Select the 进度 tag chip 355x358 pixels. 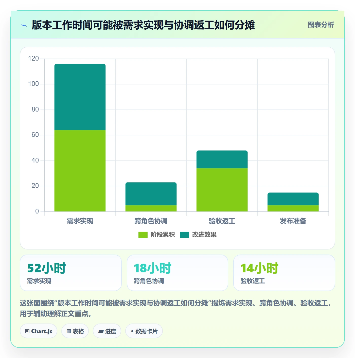tap(107, 331)
